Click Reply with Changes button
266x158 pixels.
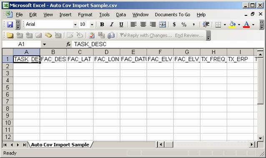146,35
